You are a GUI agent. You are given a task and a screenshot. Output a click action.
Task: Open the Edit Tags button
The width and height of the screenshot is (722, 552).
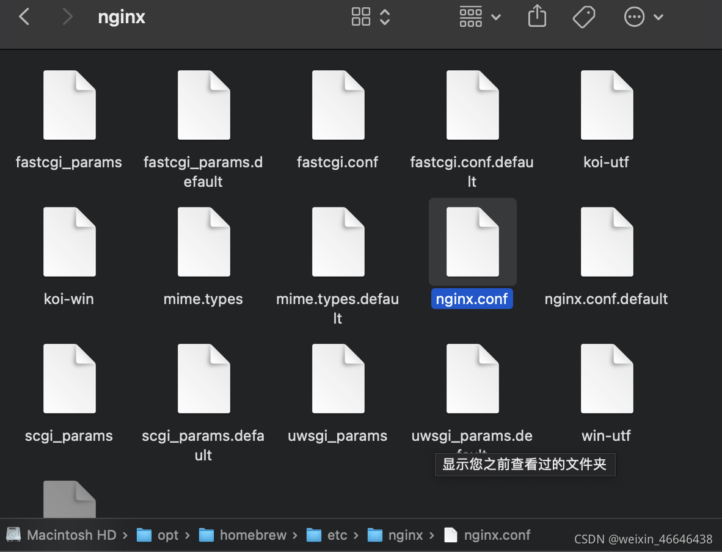click(584, 17)
